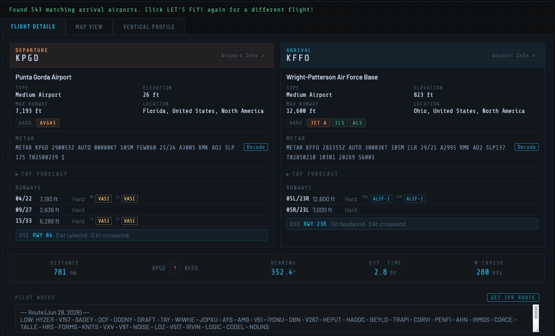Select runway row 15/33

click(142, 221)
